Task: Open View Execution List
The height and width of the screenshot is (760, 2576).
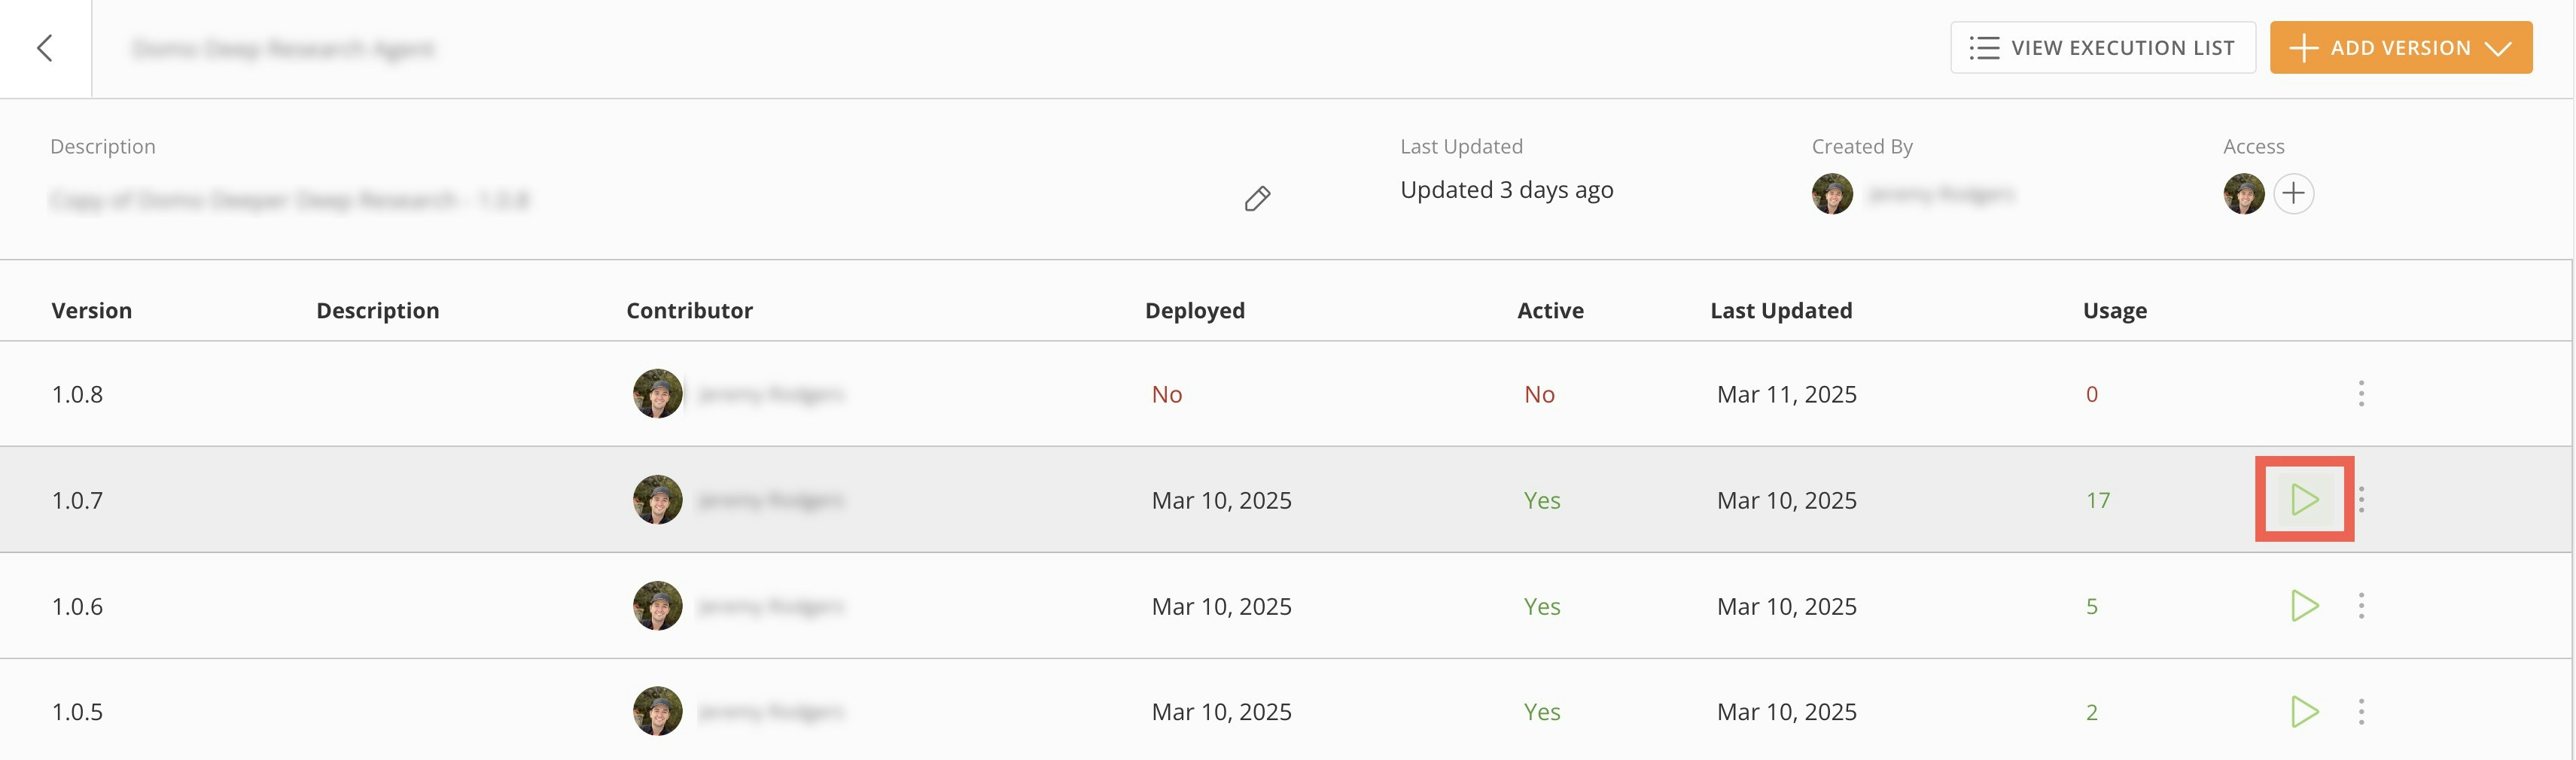Action: pyautogui.click(x=2102, y=48)
